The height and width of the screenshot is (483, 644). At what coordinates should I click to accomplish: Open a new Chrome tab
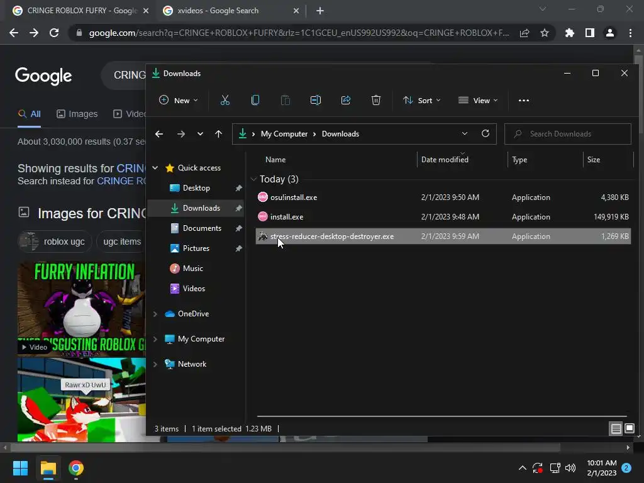coord(320,11)
